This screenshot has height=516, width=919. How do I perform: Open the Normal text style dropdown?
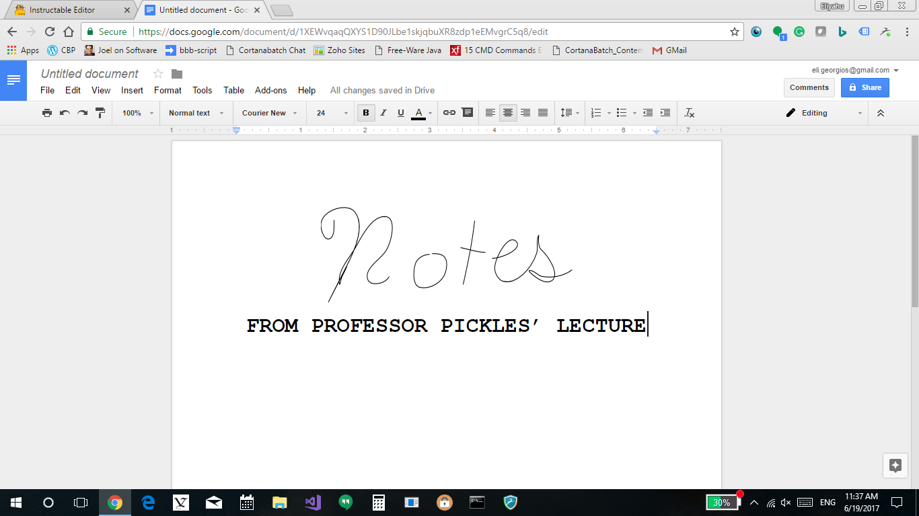coord(196,113)
